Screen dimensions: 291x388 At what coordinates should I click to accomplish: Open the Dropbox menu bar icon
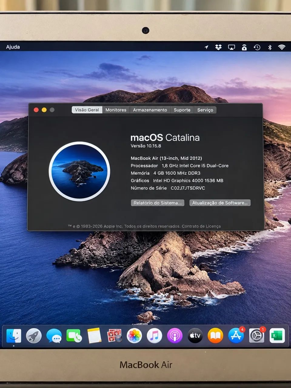218,47
